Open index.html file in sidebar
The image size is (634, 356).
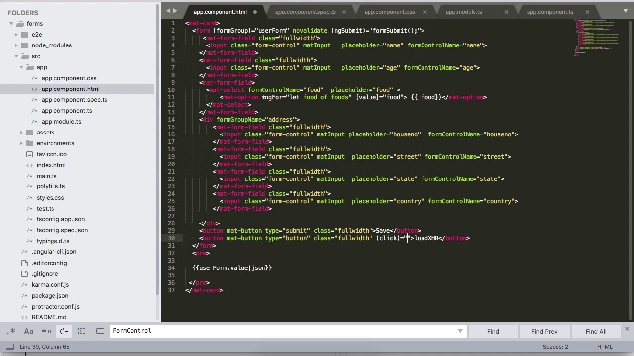point(51,165)
